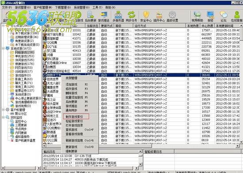Sort by the 中心热度 column header

[x=207, y=26]
